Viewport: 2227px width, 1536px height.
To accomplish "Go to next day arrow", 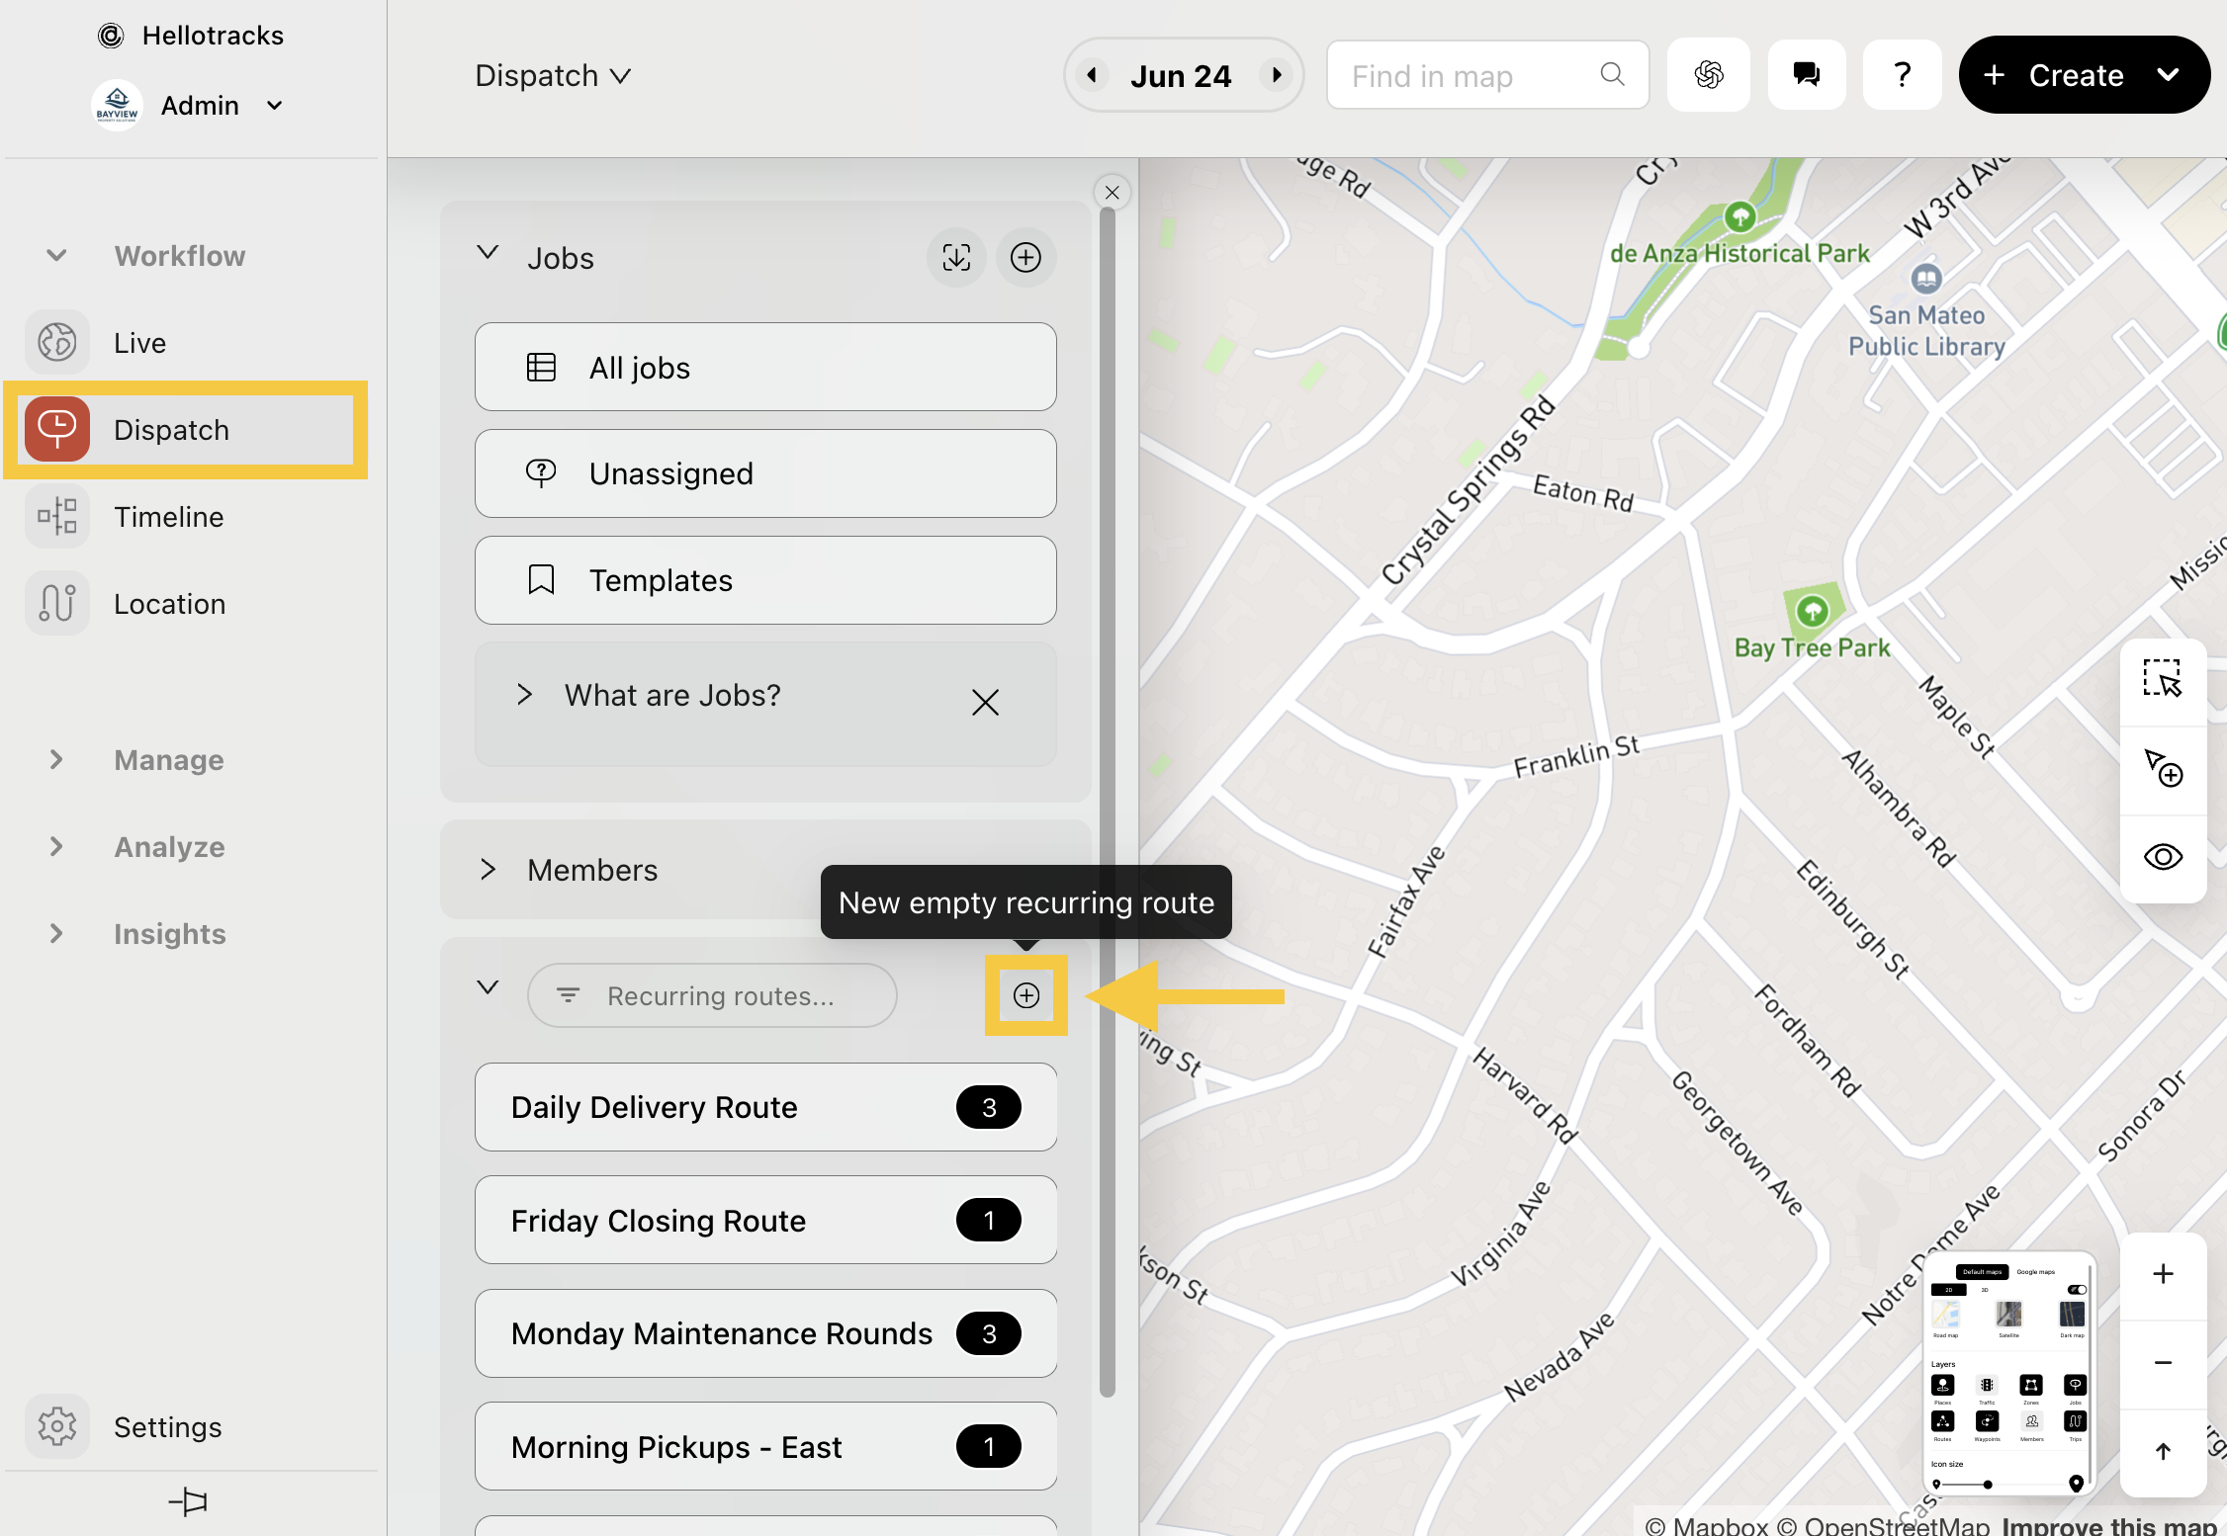I will (x=1277, y=75).
